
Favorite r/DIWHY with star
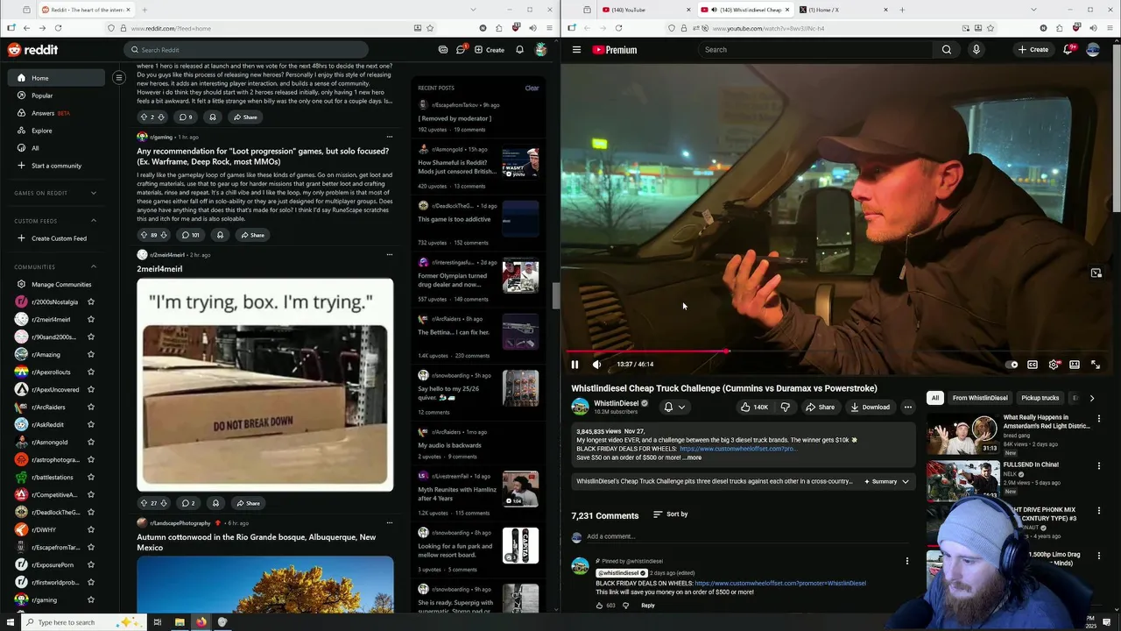(90, 530)
